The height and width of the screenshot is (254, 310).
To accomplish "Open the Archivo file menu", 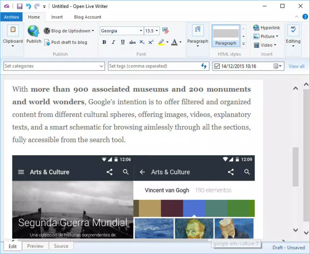I will tap(11, 17).
